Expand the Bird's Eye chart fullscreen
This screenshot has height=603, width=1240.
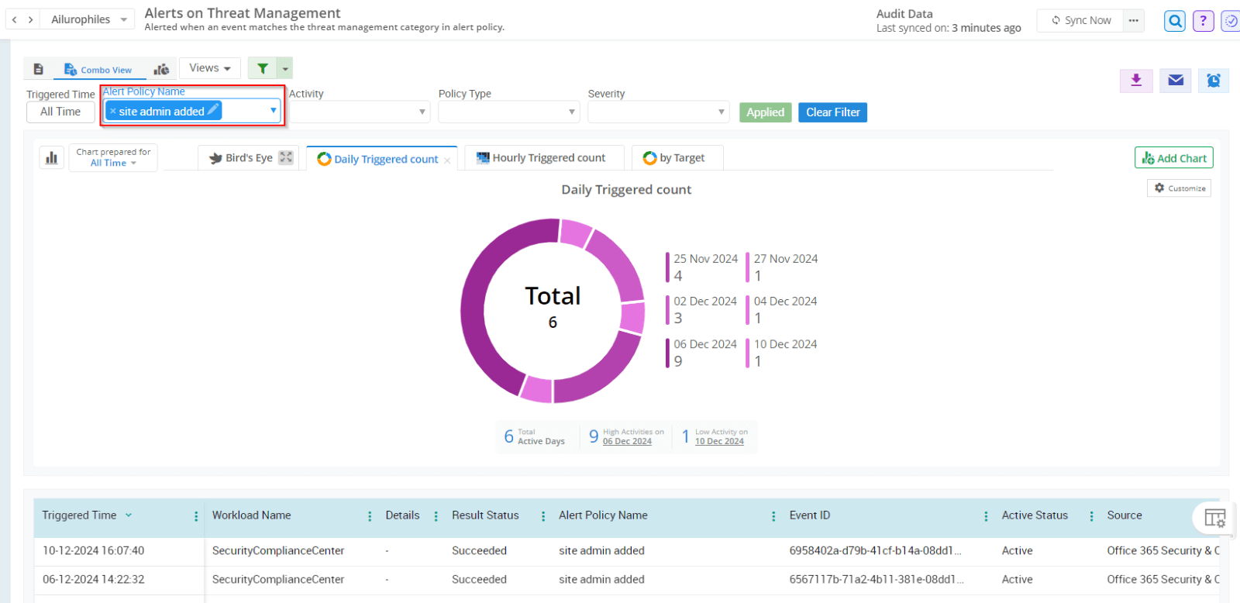pos(286,157)
